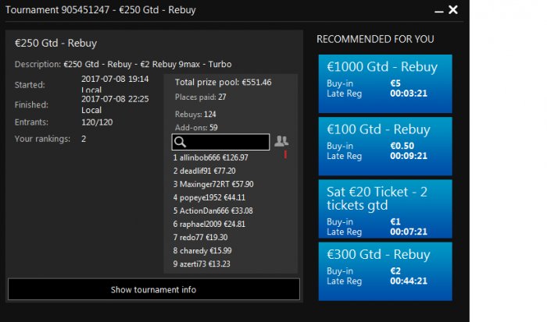Minimize the tournament window
This screenshot has height=322, width=547.
pyautogui.click(x=438, y=11)
